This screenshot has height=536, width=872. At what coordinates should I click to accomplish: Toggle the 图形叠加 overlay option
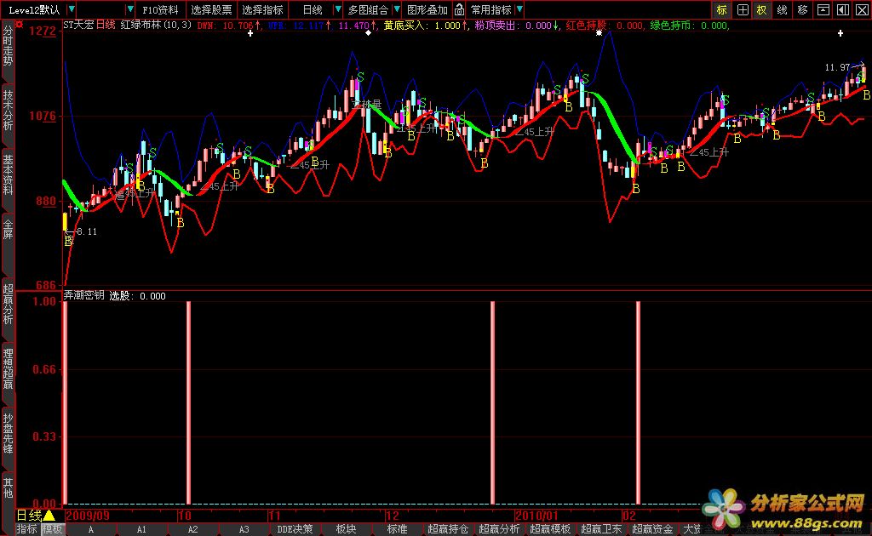(427, 10)
